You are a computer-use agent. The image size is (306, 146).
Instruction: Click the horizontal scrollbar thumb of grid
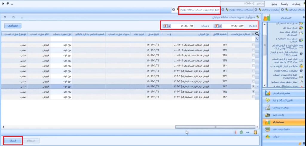click(x=215, y=127)
